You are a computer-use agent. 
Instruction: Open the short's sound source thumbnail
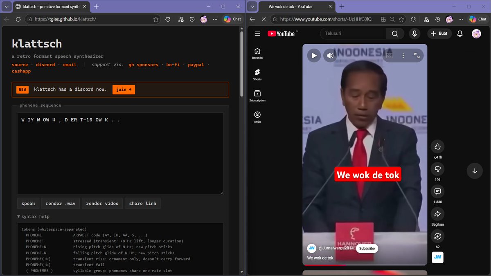(x=437, y=257)
